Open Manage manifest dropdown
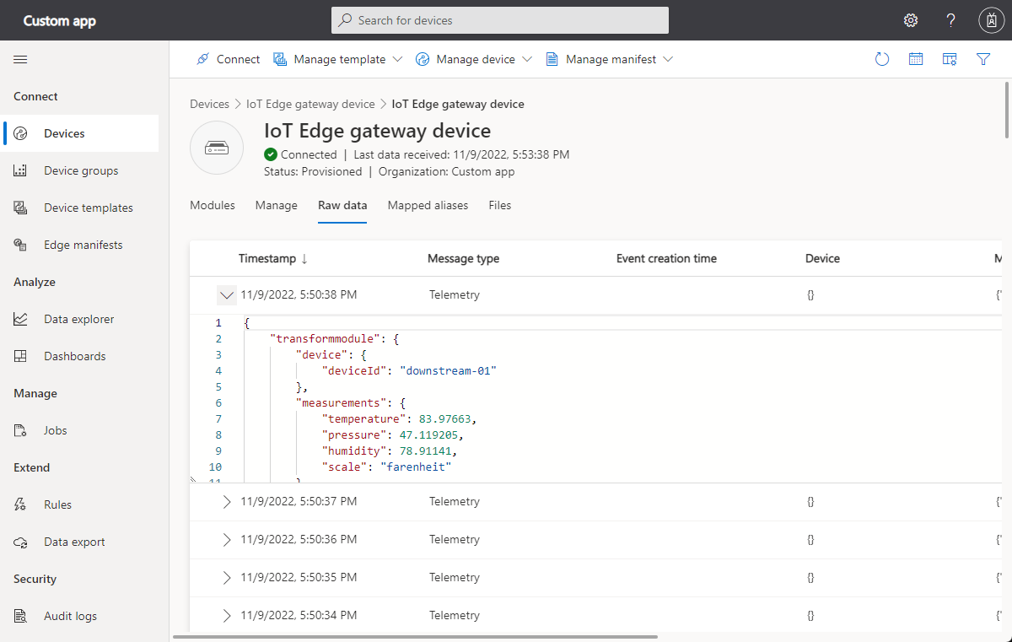Screen dimensions: 1012x642 610,59
